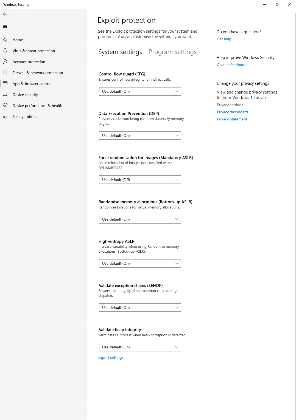The image size is (296, 420).
Task: Click the Export settings link
Action: coord(111,357)
